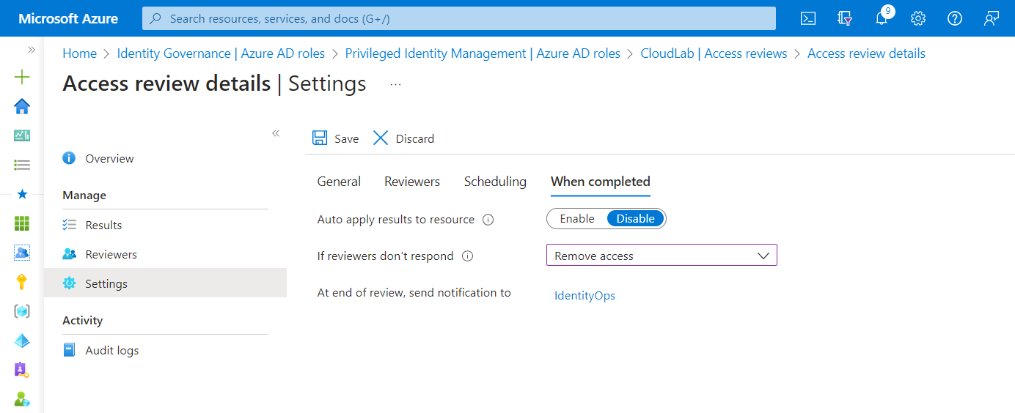Open the Feedback icon in top bar
This screenshot has height=413, width=1015.
(x=992, y=18)
